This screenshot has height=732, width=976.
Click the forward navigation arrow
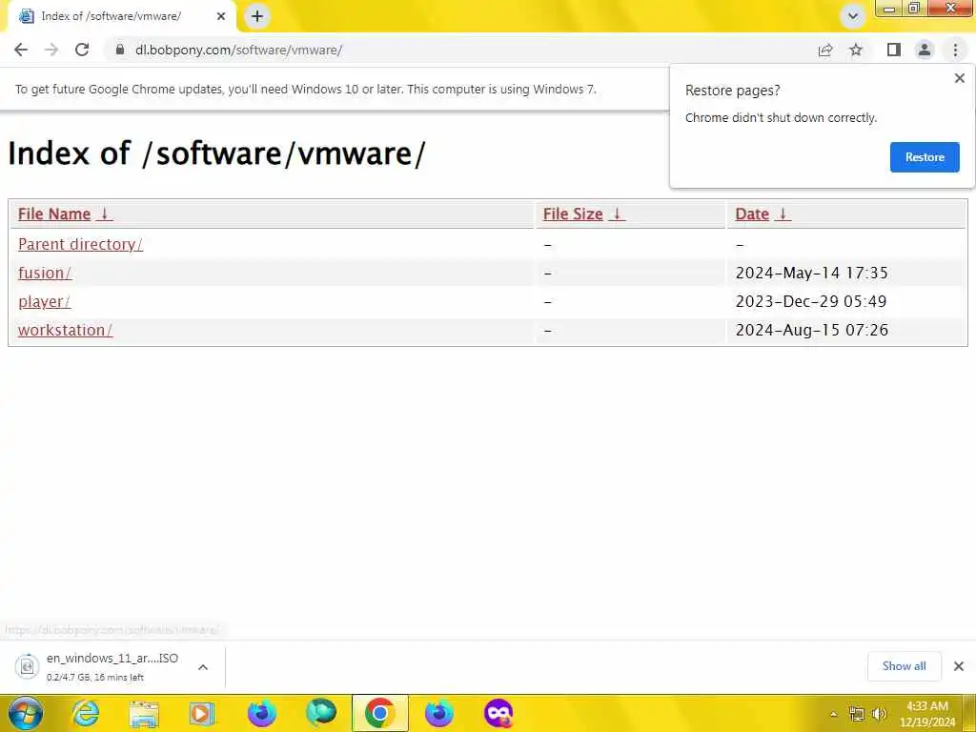51,50
